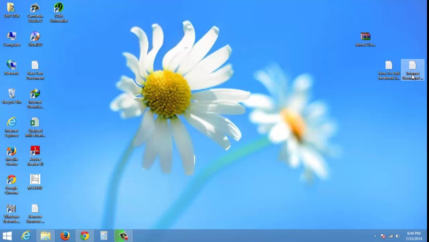429x242 pixels.
Task: Select the IObit Uninstaller shortcut
Action: pyautogui.click(x=59, y=13)
